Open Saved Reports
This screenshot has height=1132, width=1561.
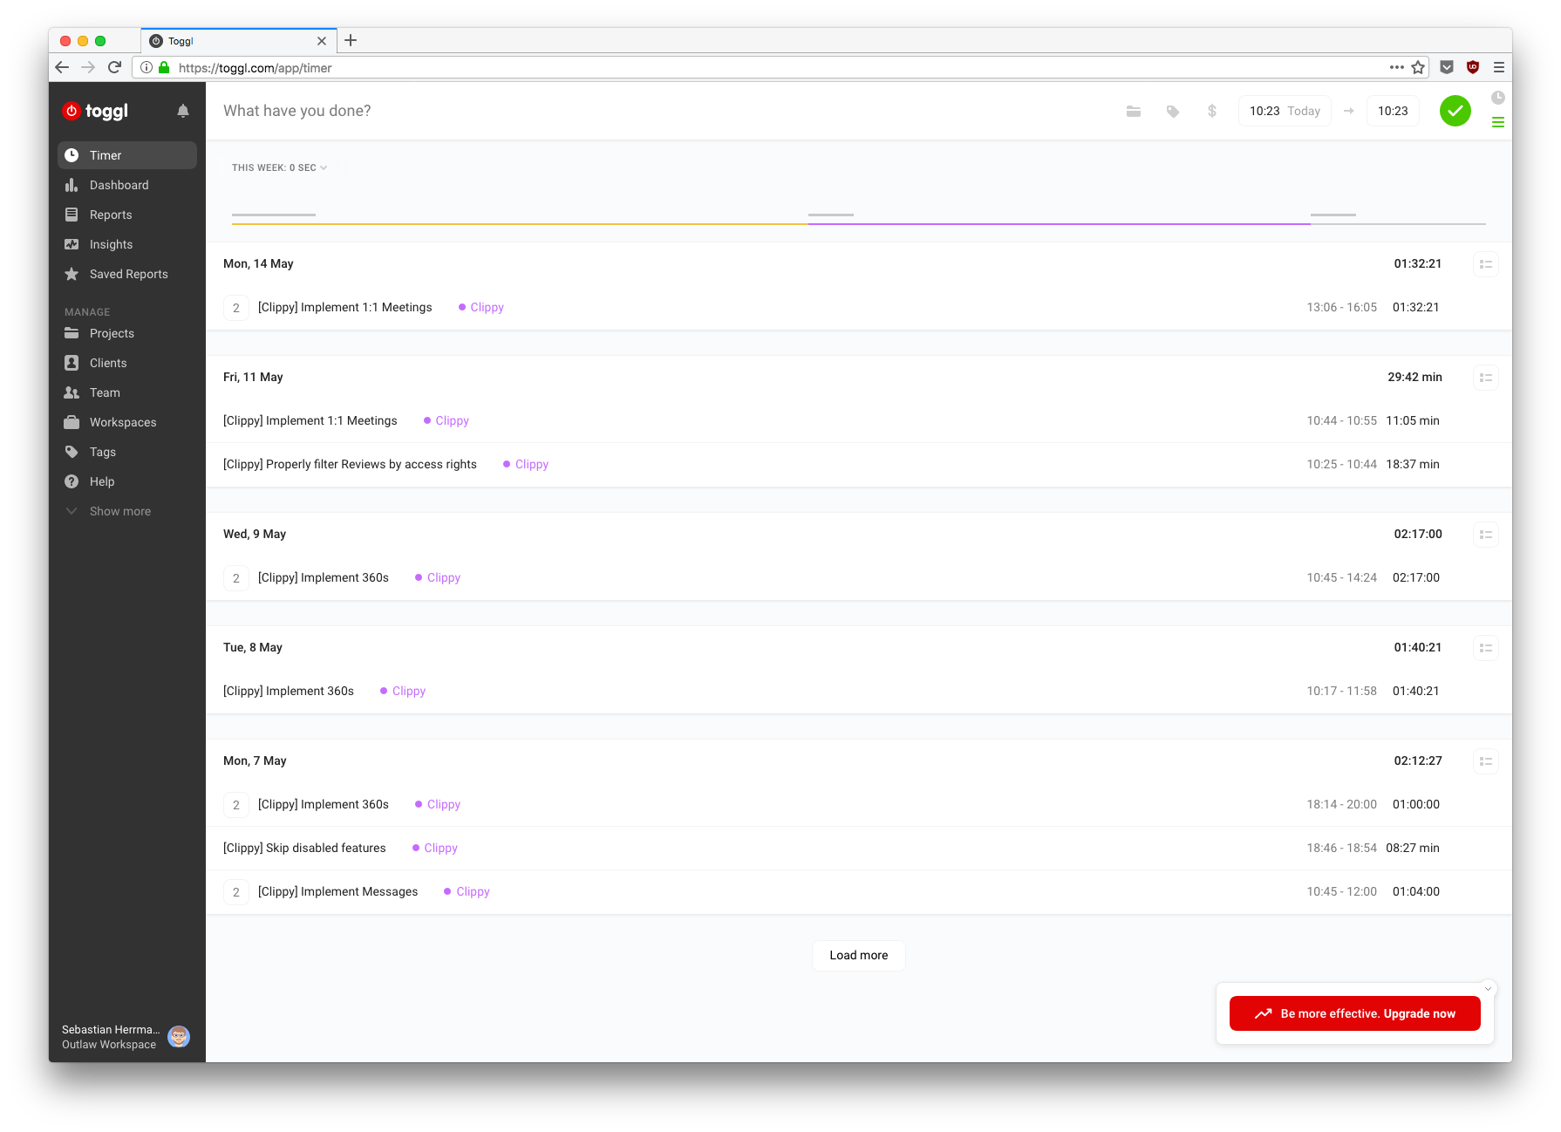pyautogui.click(x=127, y=274)
